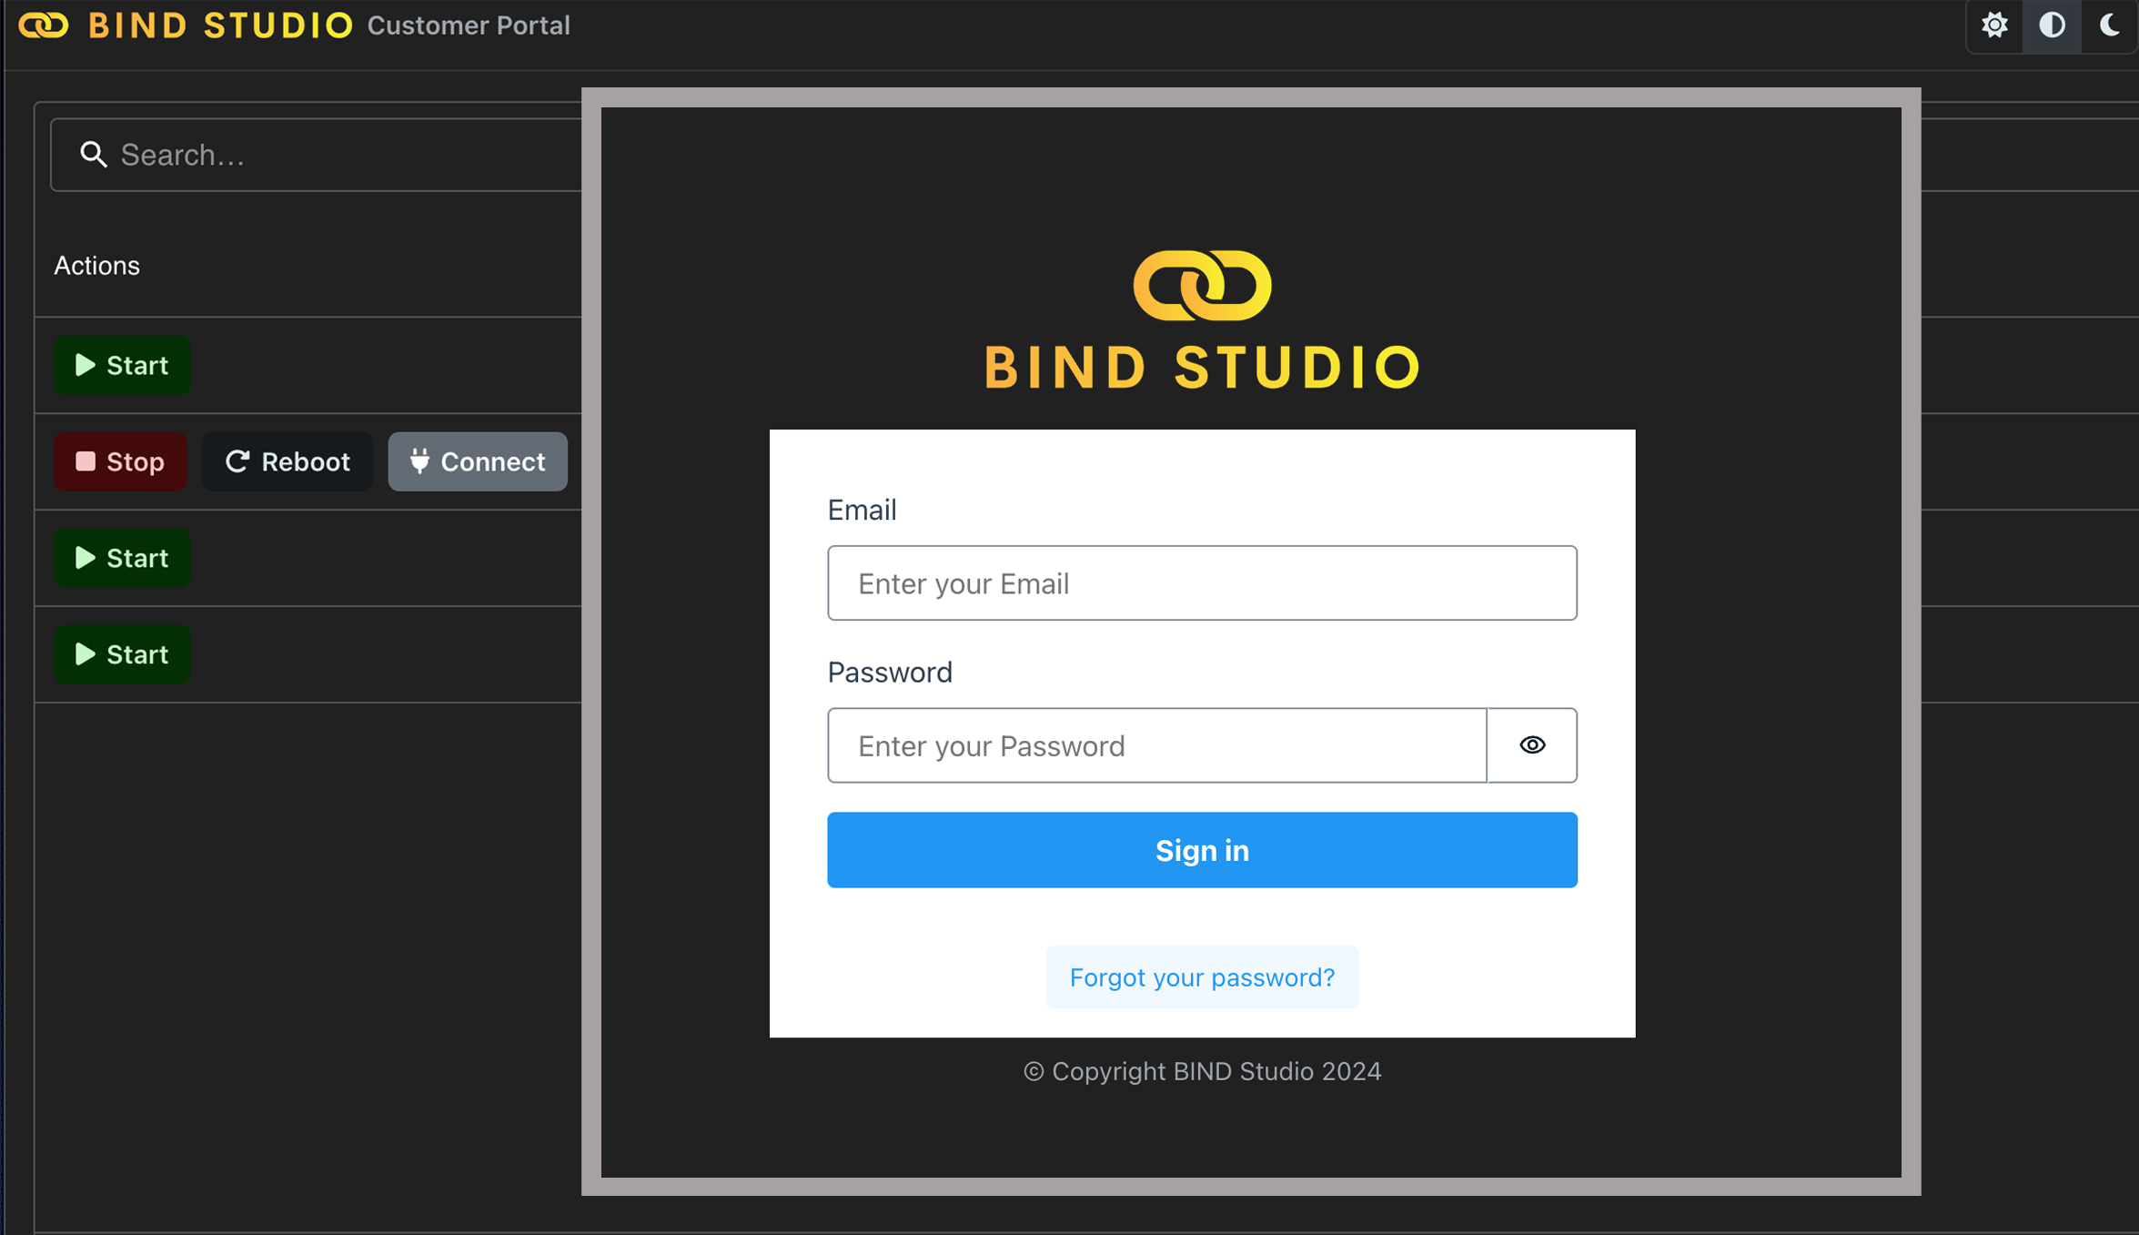Image resolution: width=2139 pixels, height=1235 pixels.
Task: Click the Start button in the first row
Action: point(122,365)
